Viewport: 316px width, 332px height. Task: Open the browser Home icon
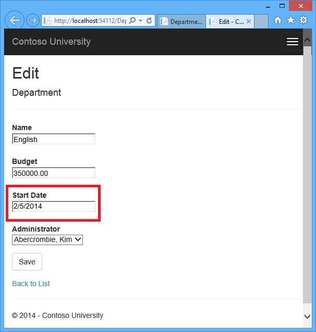(278, 20)
